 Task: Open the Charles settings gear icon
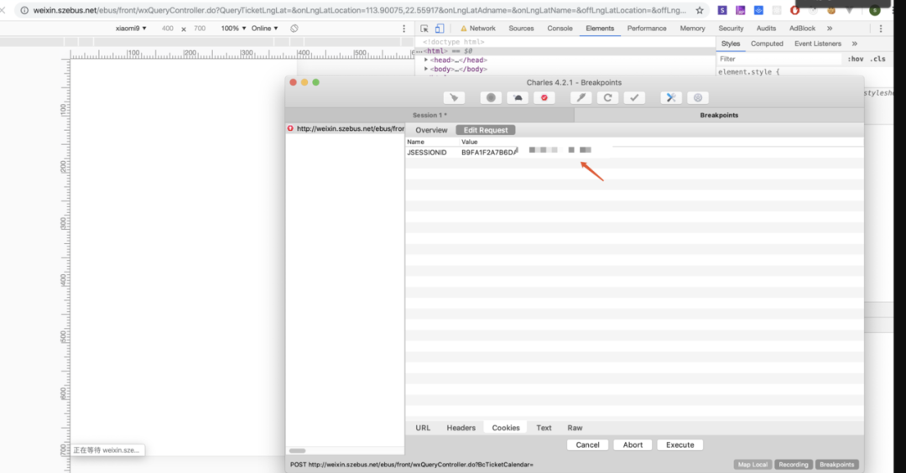(698, 97)
